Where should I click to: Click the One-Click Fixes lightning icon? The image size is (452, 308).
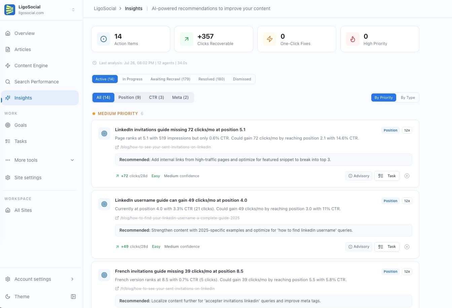[270, 39]
